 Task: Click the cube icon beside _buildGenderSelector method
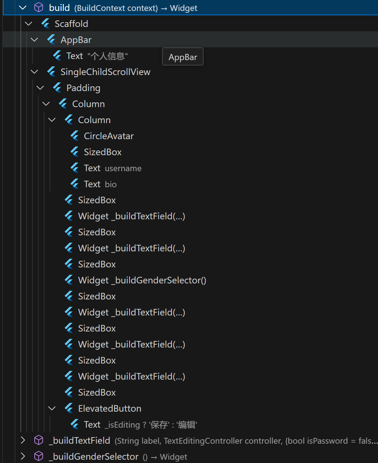tap(39, 456)
